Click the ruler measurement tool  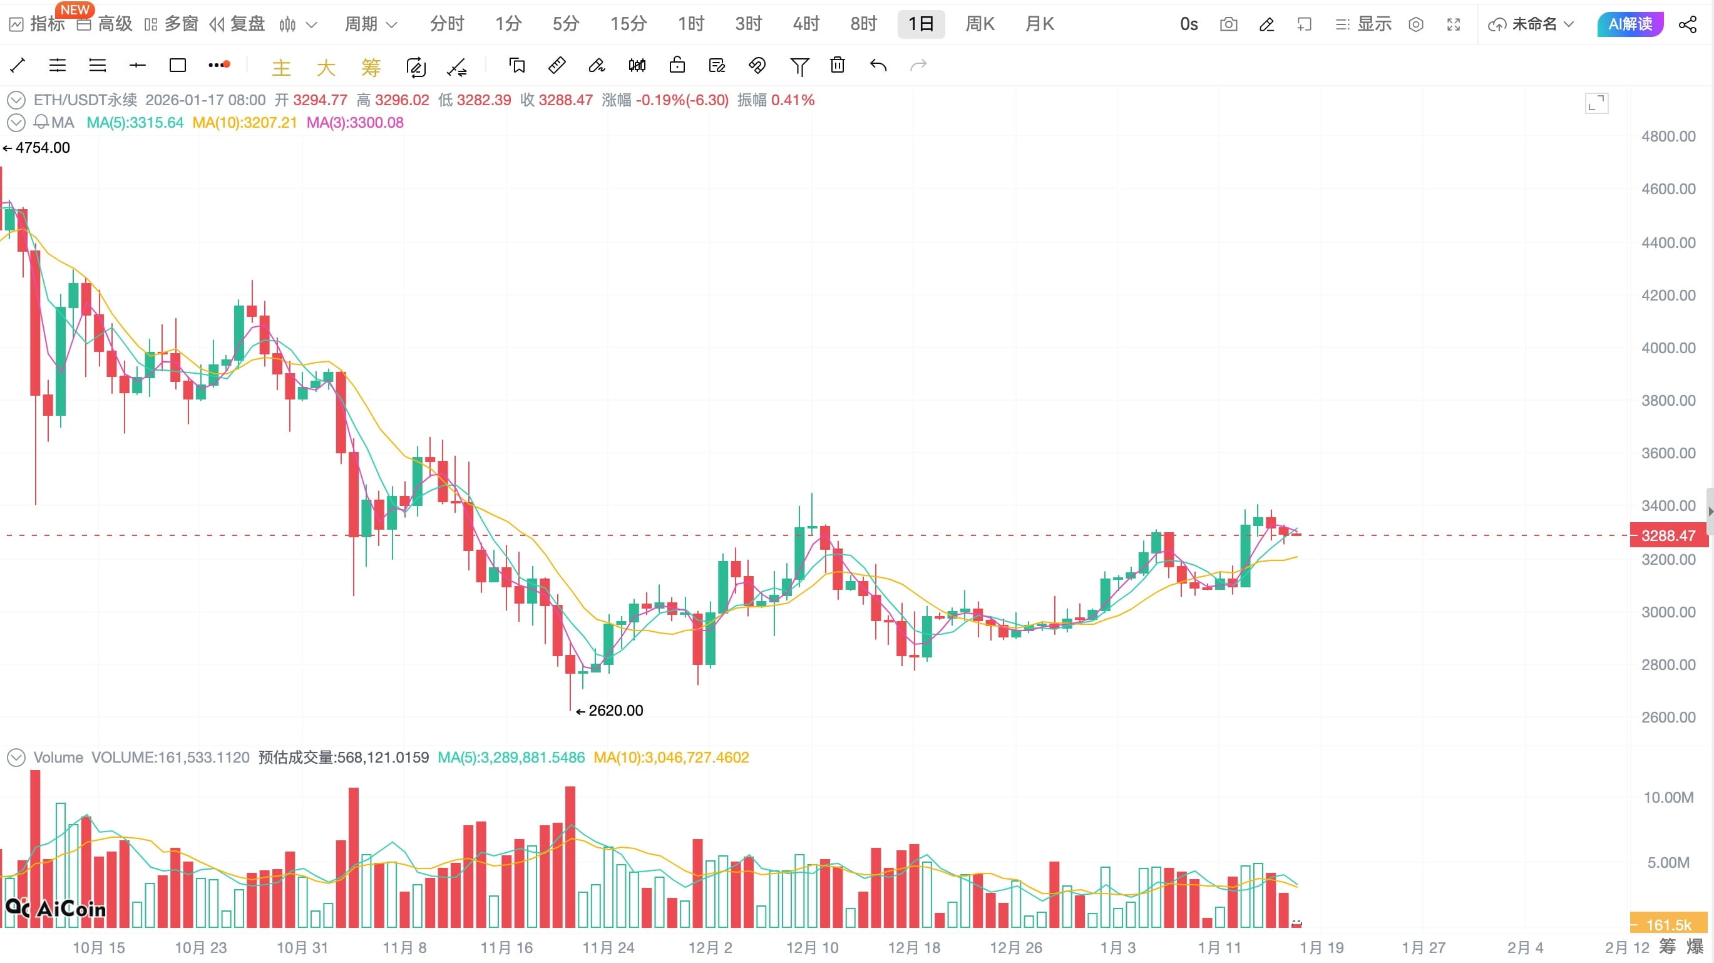coord(557,65)
